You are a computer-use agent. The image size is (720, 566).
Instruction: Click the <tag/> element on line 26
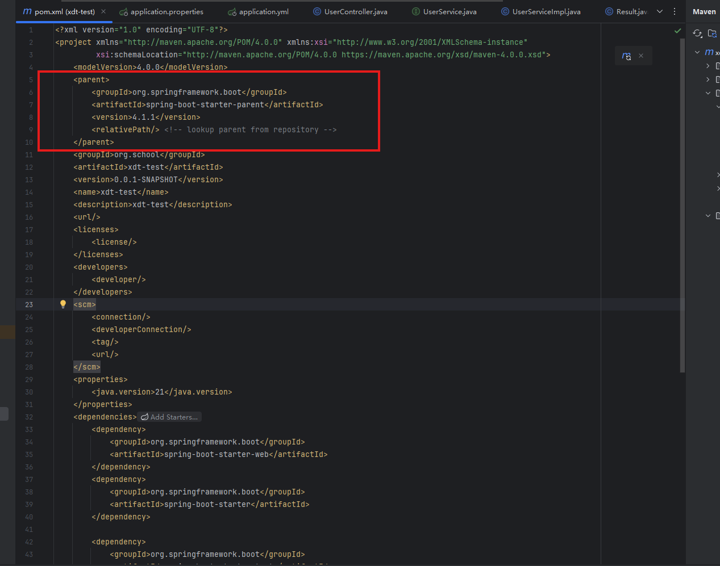pyautogui.click(x=105, y=342)
